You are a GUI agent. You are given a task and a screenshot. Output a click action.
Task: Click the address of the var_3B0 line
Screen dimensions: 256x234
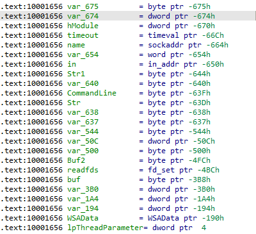click(31, 189)
